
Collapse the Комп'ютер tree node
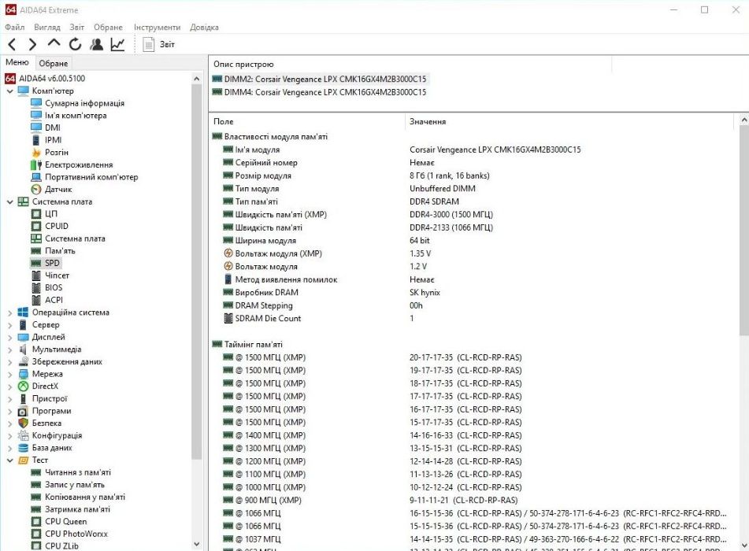tap(10, 91)
